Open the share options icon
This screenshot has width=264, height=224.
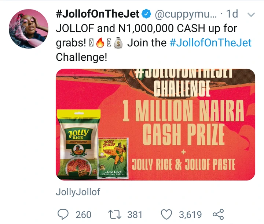pyautogui.click(x=218, y=214)
